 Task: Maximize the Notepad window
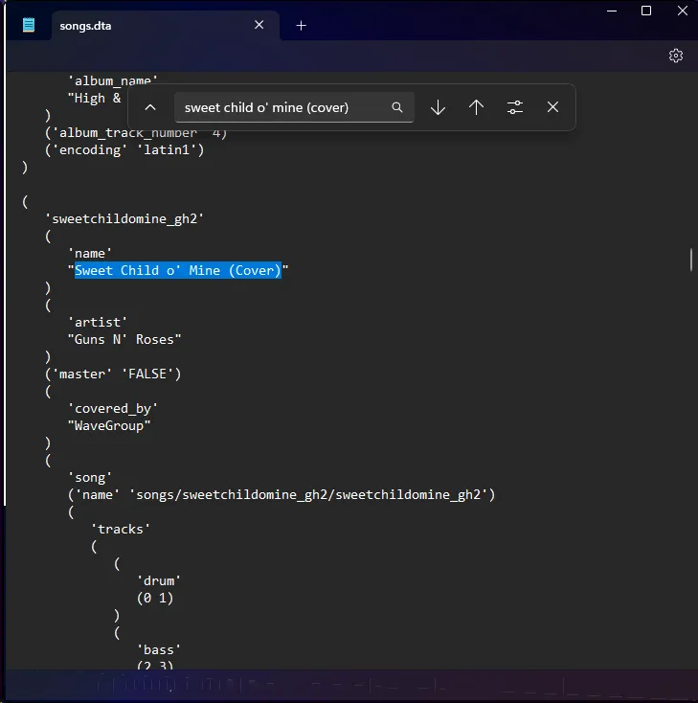[646, 11]
